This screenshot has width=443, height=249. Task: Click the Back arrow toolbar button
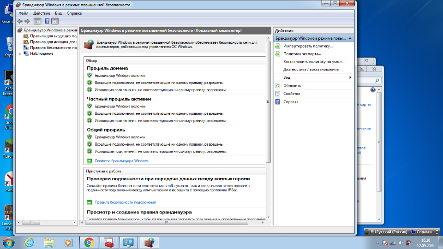tap(20, 21)
